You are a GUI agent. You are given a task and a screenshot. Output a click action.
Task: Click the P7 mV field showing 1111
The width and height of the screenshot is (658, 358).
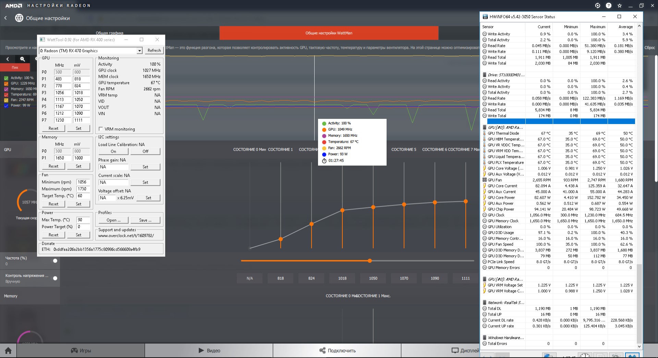[x=82, y=120]
